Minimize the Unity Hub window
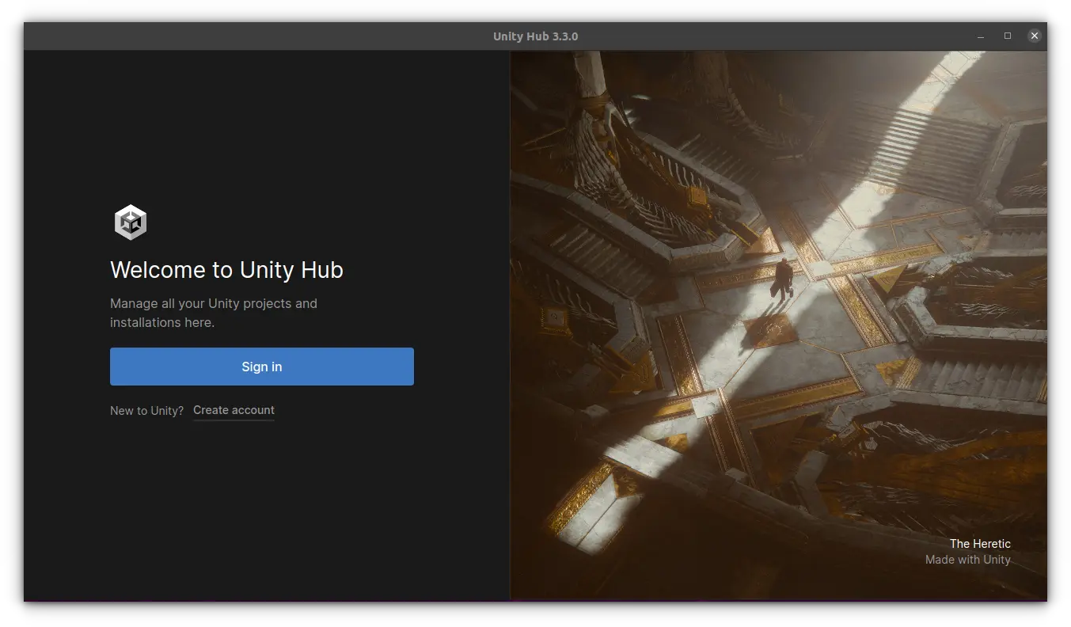Screen dimensions: 1071x627 coord(981,36)
